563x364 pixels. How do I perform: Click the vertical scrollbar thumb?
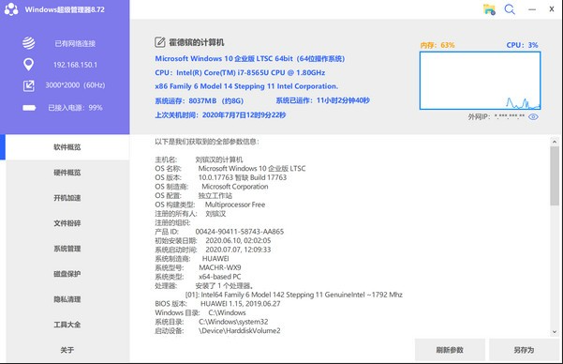pyautogui.click(x=555, y=175)
